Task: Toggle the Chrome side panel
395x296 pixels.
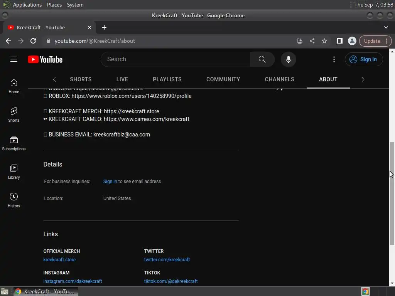Action: point(339,41)
